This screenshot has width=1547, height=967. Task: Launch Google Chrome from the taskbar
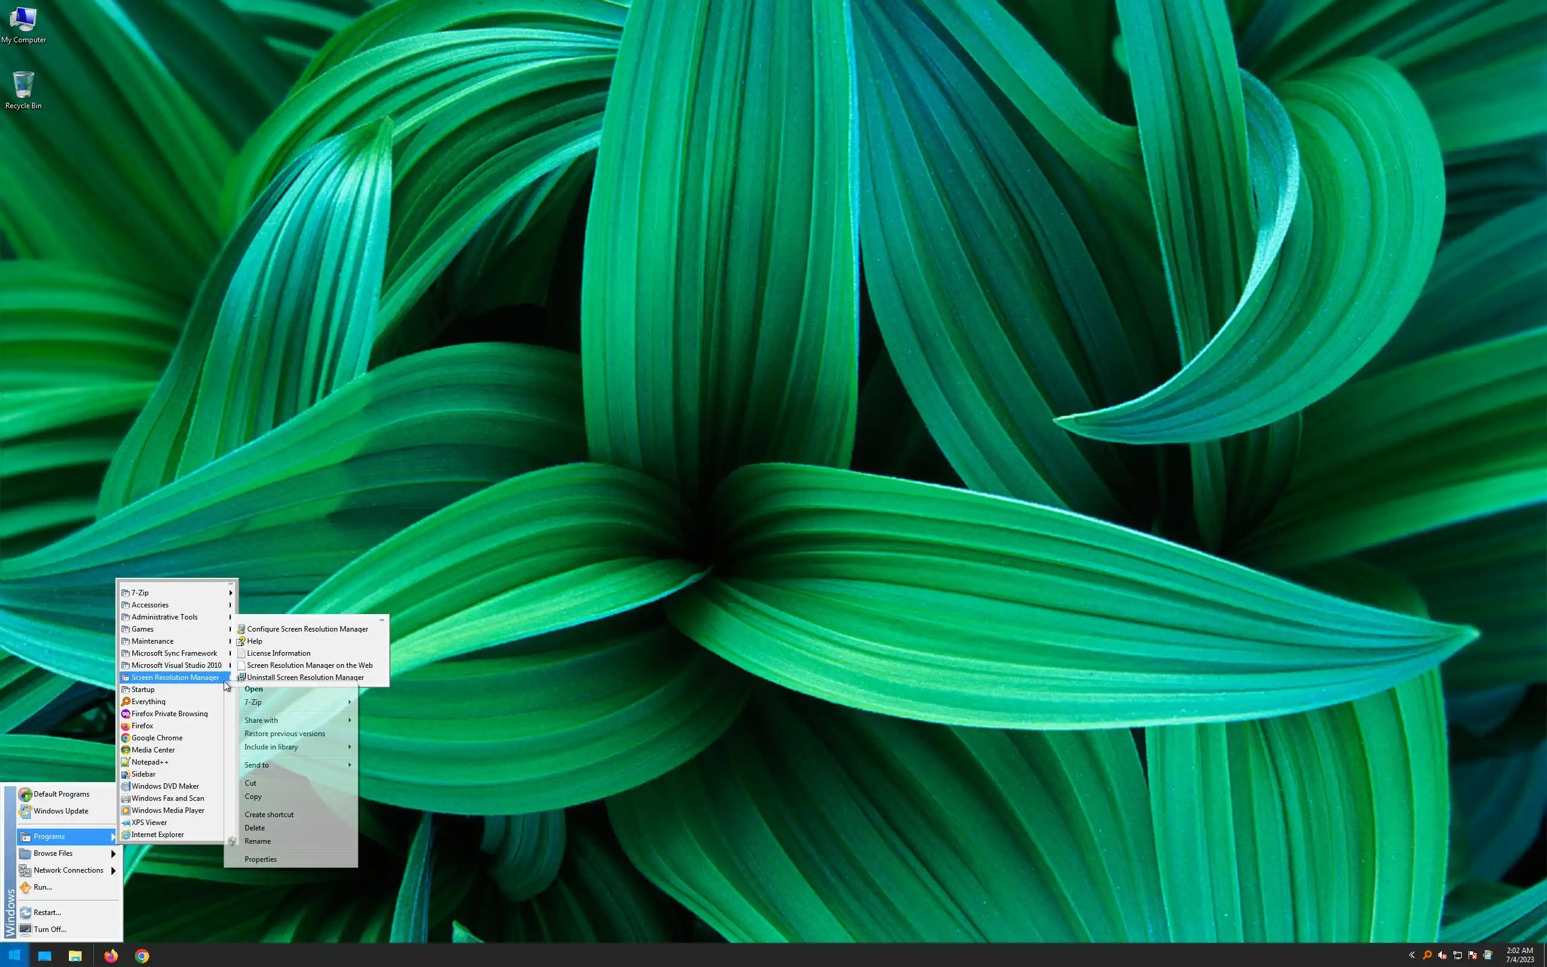click(x=142, y=956)
